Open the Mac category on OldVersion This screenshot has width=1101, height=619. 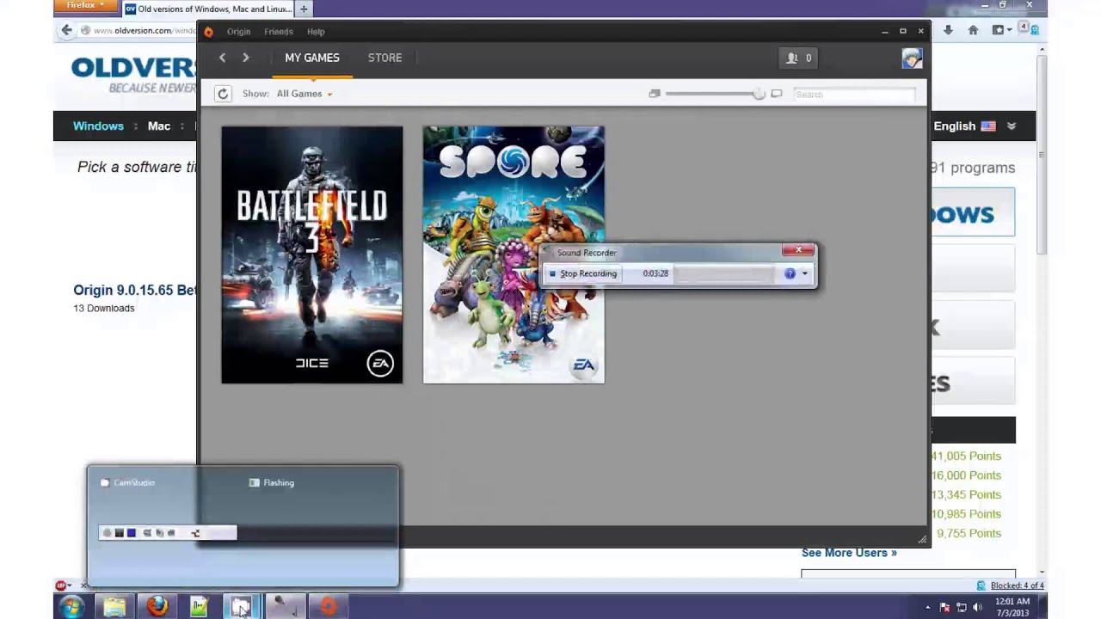(159, 126)
